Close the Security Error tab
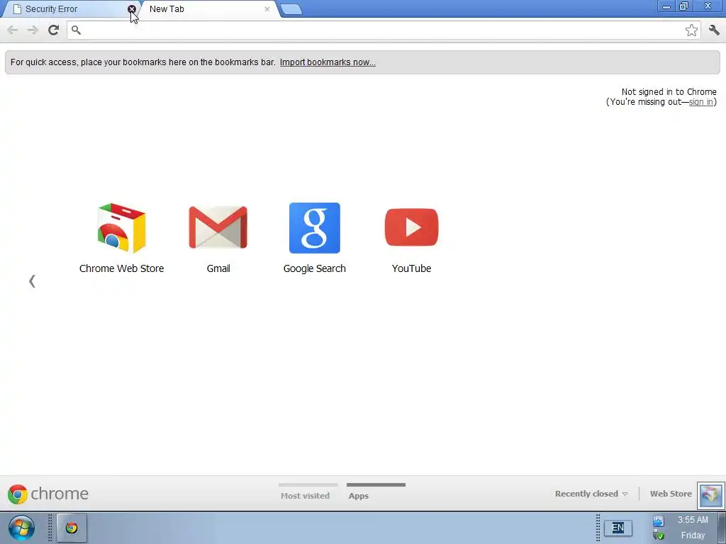Screen dimensions: 726x544 [x=131, y=9]
